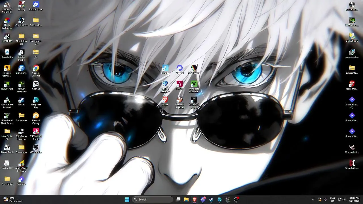Image resolution: width=363 pixels, height=204 pixels.
Task: Select the folder named 29
Action: (36, 54)
